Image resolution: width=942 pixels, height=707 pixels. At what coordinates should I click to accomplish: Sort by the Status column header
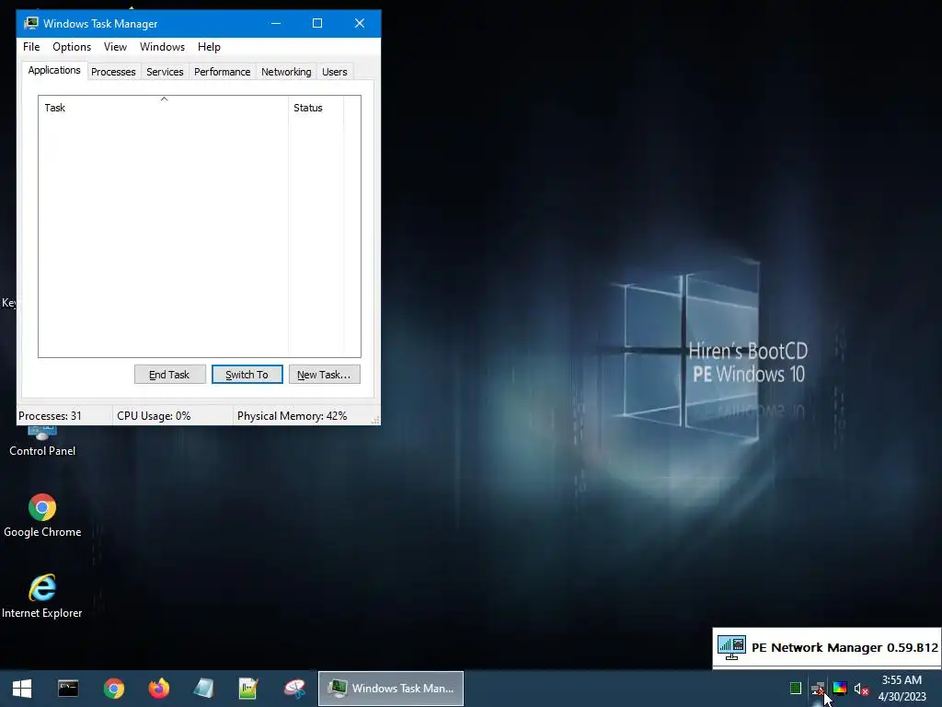[x=316, y=108]
